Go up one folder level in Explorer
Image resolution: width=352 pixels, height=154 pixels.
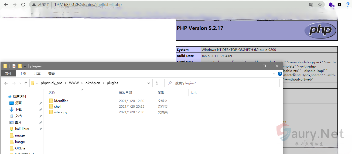tap(26, 83)
